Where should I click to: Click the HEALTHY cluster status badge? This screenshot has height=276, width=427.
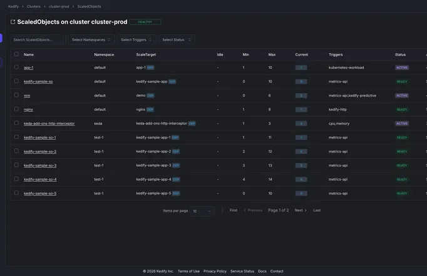tap(145, 22)
